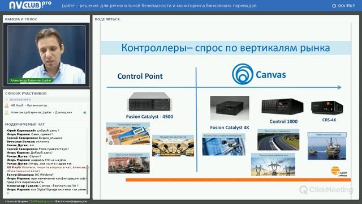Click the Control 1000 device image
The height and width of the screenshot is (204, 362).
[282, 107]
